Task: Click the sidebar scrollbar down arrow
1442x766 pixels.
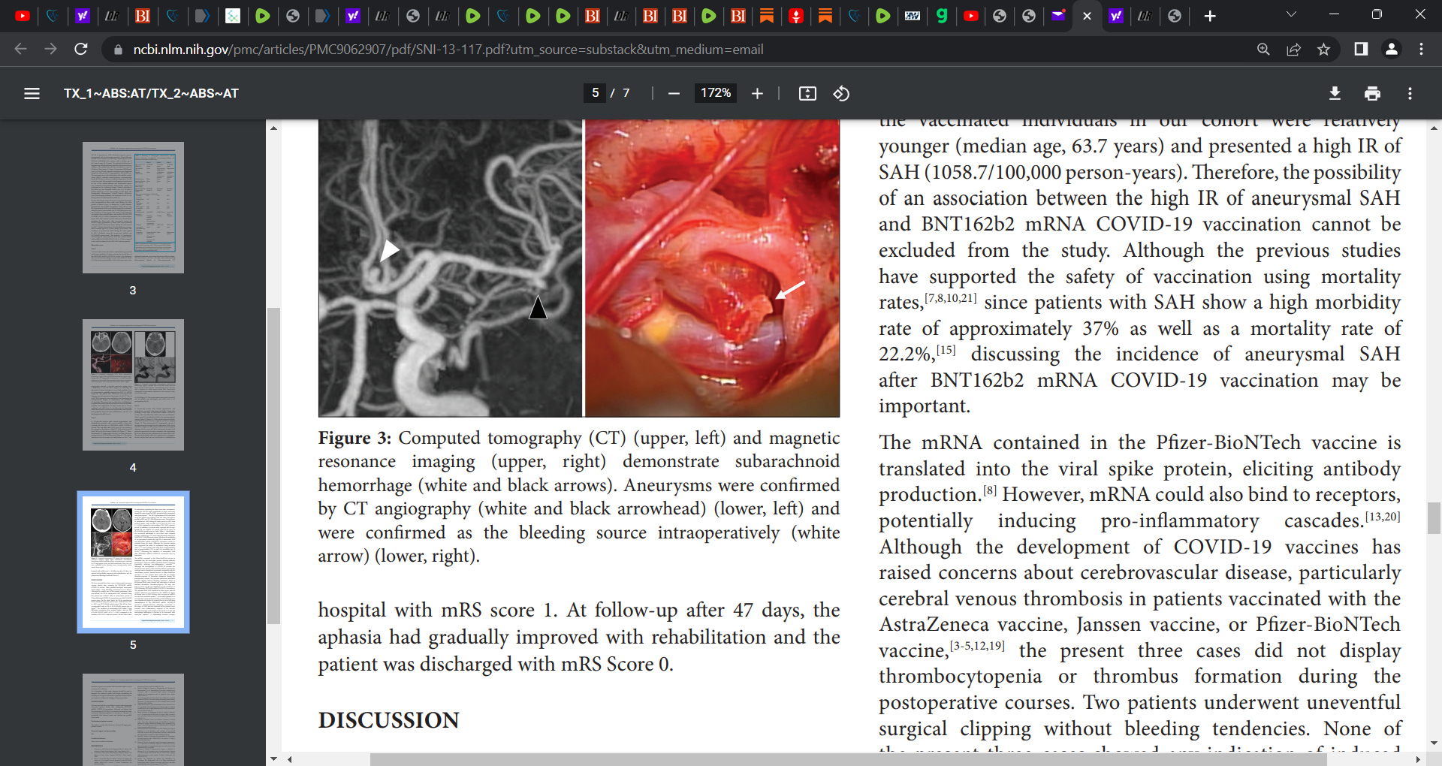Action: point(273,758)
